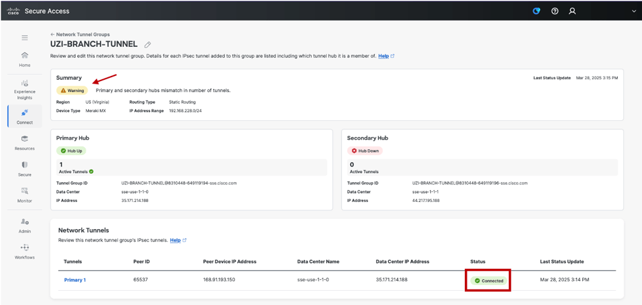Image resolution: width=642 pixels, height=305 pixels.
Task: Open Help link in page description
Action: (386, 56)
